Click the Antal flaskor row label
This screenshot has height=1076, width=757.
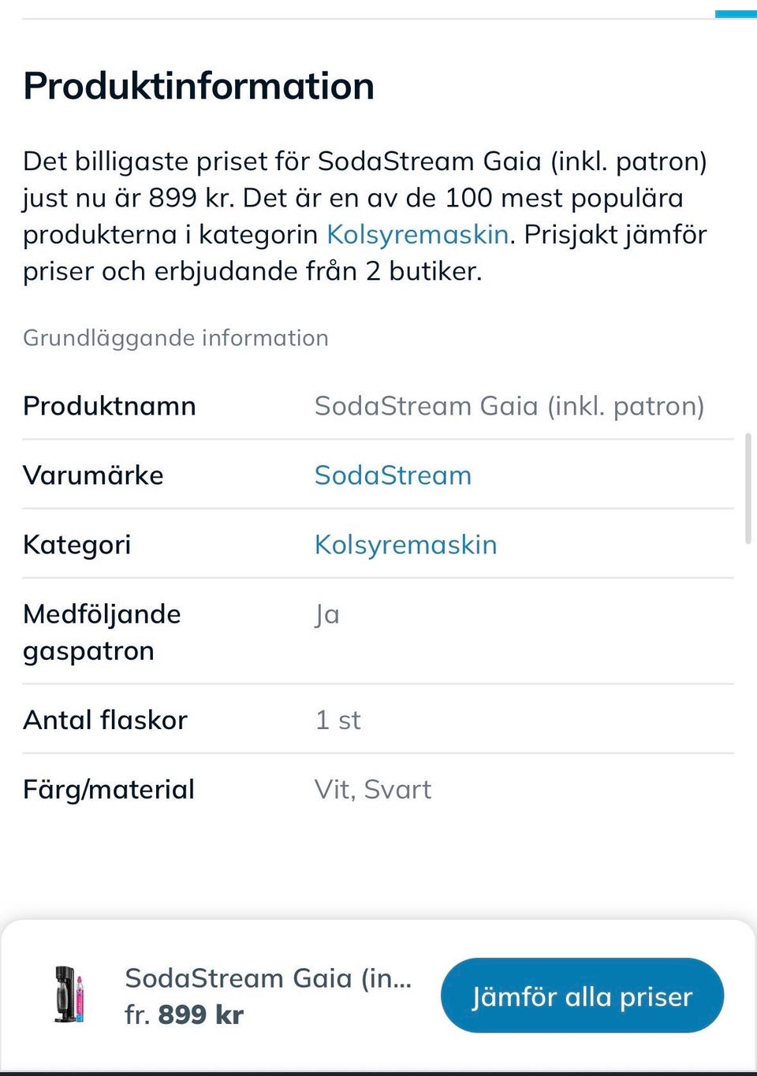pos(105,720)
